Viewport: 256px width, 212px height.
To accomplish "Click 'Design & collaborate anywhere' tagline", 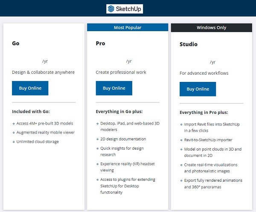I will point(43,72).
